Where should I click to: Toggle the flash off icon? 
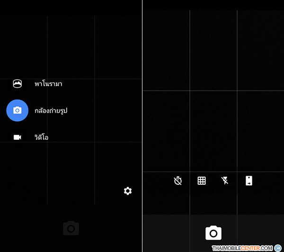click(x=225, y=180)
